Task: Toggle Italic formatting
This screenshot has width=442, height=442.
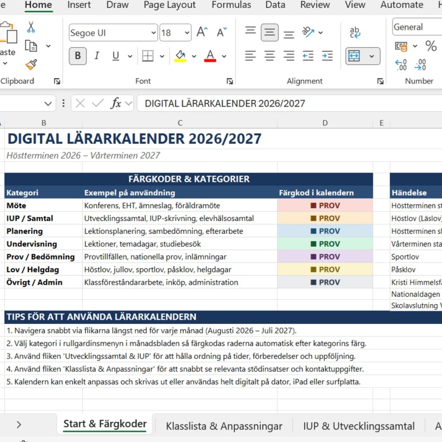Action: [x=97, y=56]
